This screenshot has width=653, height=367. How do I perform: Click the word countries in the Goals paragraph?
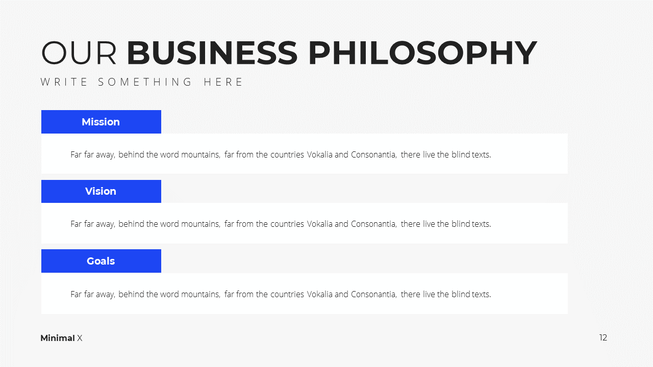(x=287, y=294)
